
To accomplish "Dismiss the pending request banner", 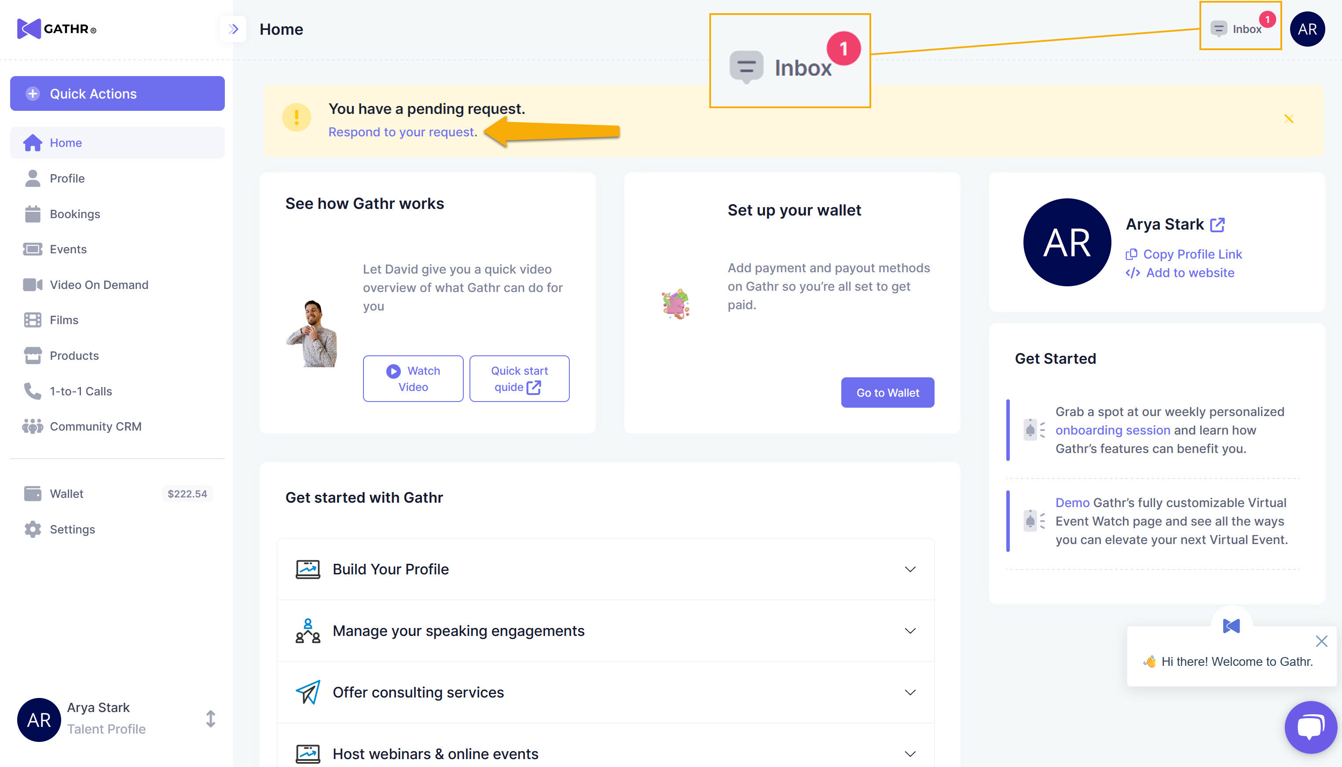I will coord(1289,119).
